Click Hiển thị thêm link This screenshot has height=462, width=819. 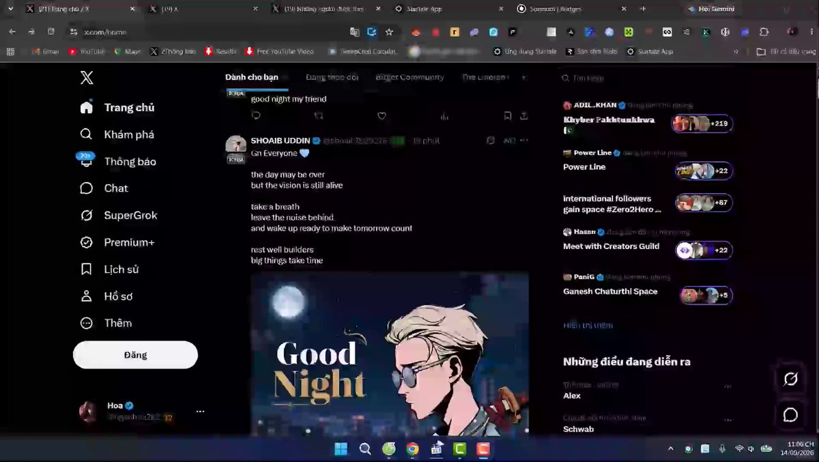click(x=588, y=326)
